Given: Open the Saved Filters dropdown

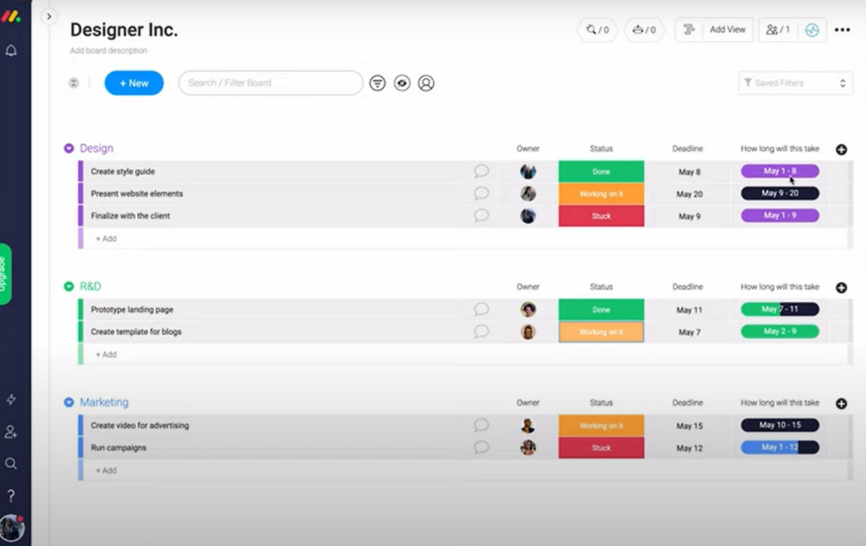Looking at the screenshot, I should [795, 83].
